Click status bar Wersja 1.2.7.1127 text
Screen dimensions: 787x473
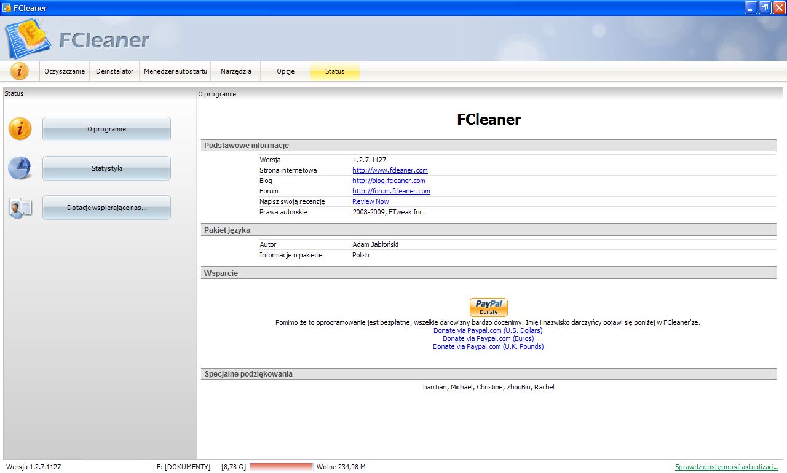coord(34,467)
